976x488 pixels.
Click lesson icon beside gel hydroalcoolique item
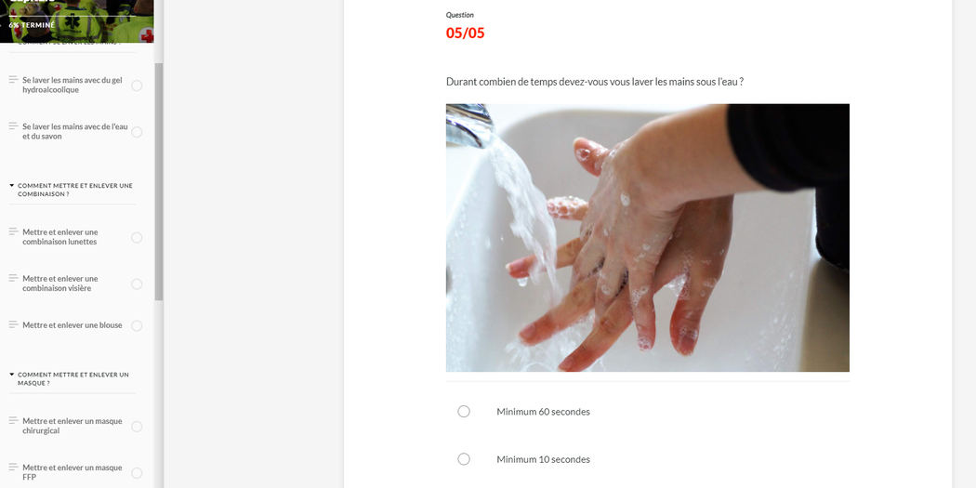pos(13,80)
